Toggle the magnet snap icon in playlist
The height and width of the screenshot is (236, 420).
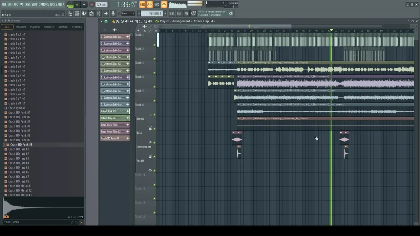coord(106,21)
